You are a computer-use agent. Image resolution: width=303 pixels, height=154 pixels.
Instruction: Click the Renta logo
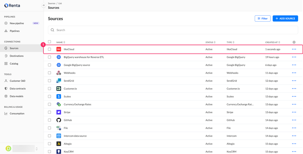coord(12,5)
